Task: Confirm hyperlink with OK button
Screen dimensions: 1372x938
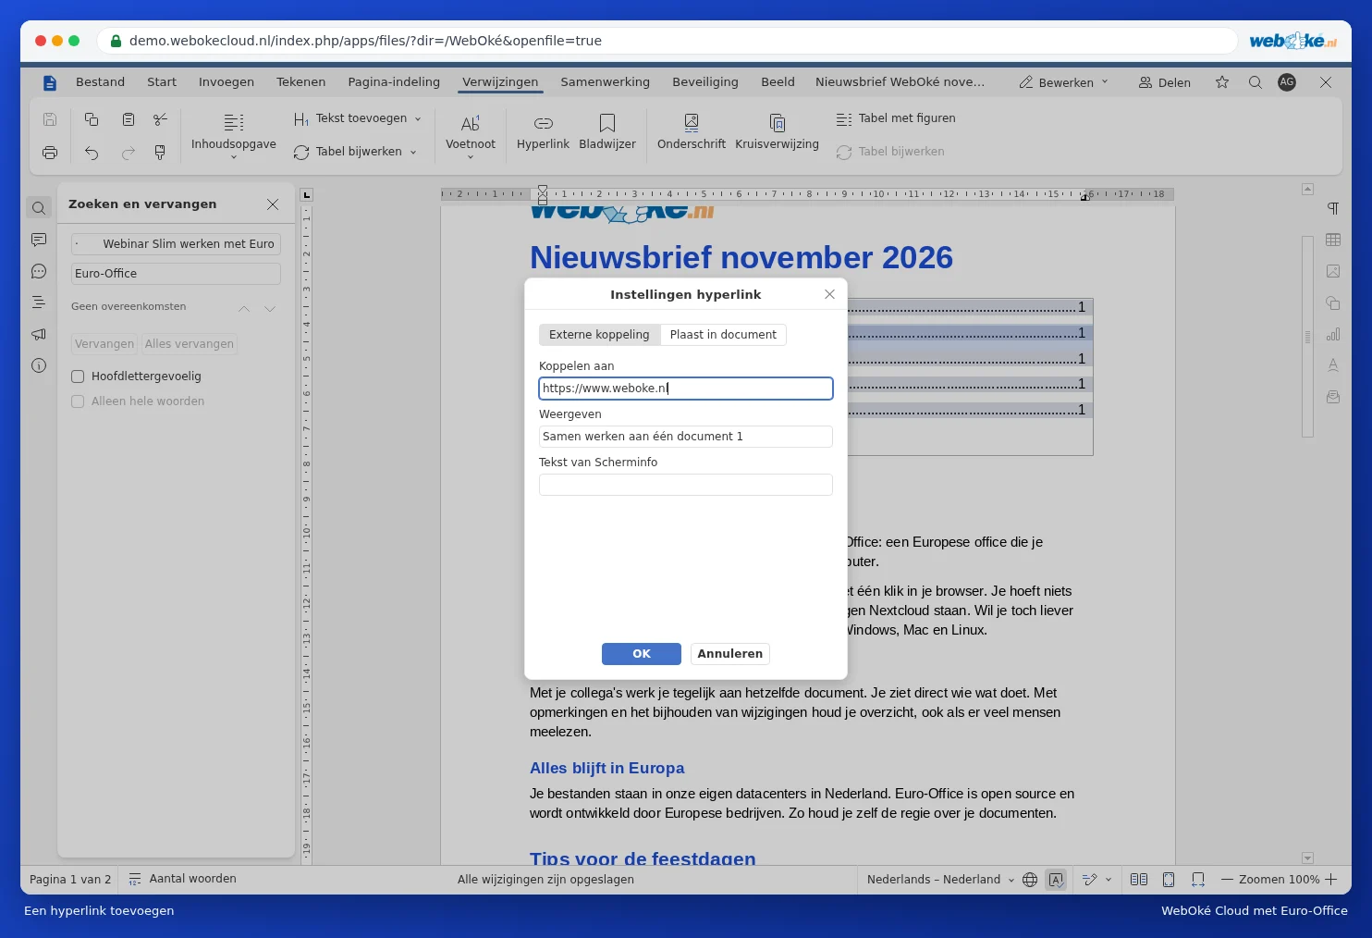Action: pyautogui.click(x=642, y=654)
